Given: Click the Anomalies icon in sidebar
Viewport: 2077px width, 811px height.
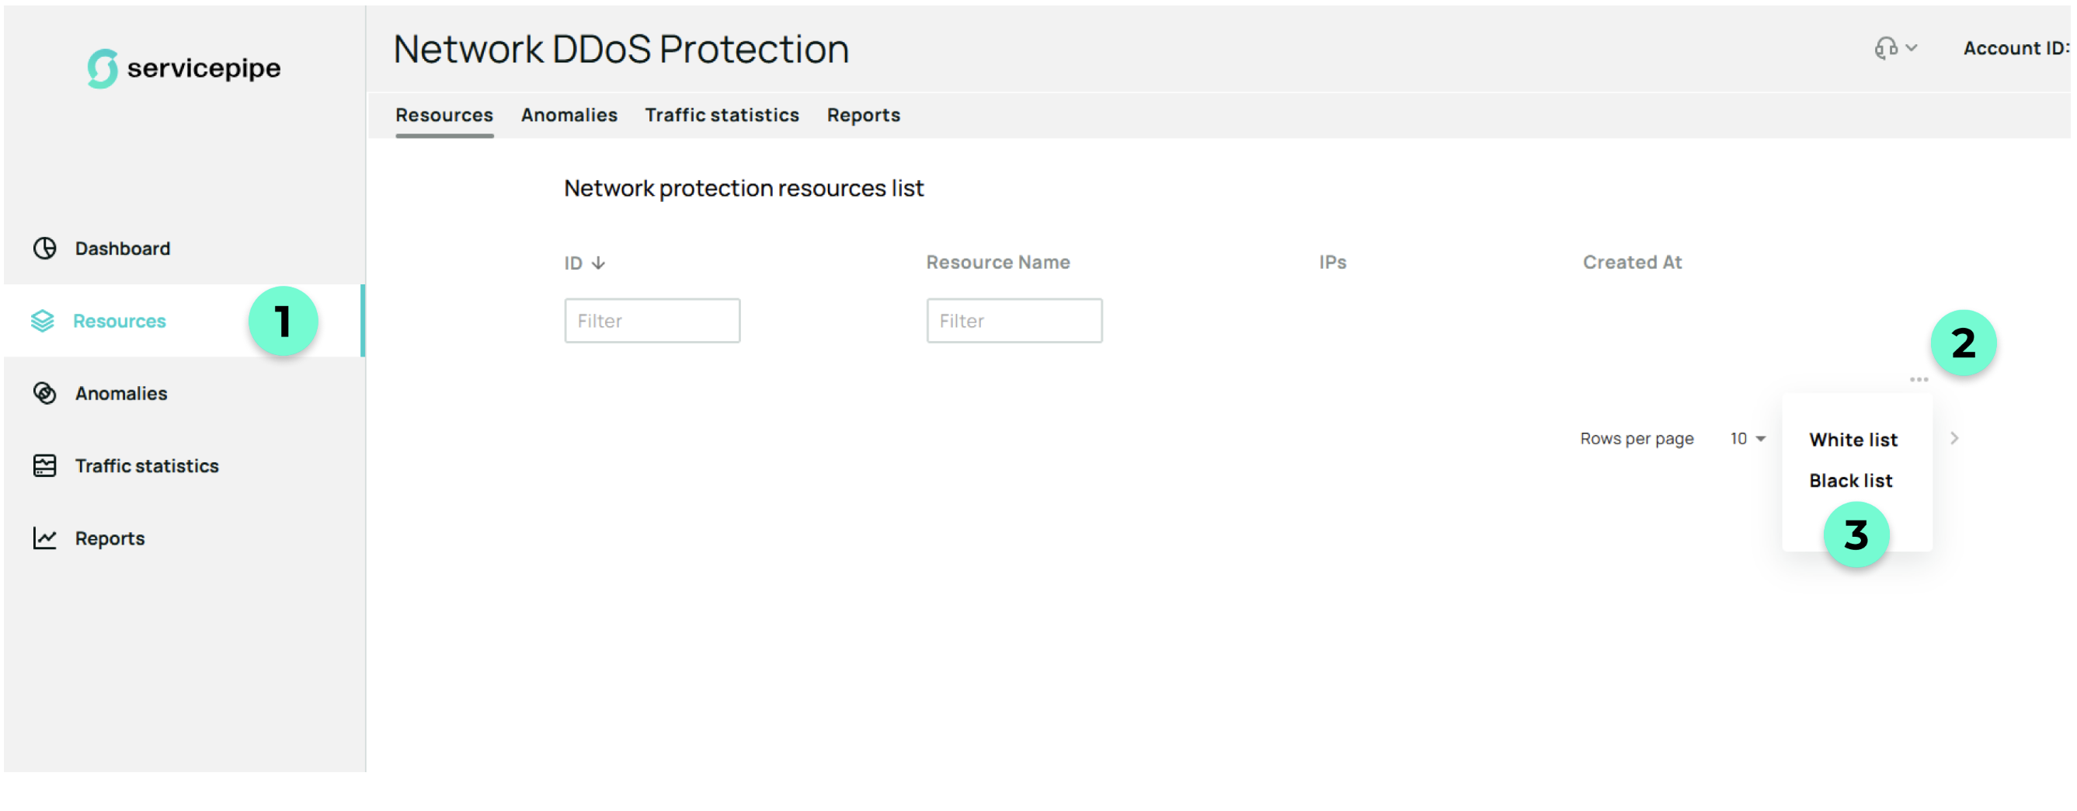Looking at the screenshot, I should (x=44, y=393).
